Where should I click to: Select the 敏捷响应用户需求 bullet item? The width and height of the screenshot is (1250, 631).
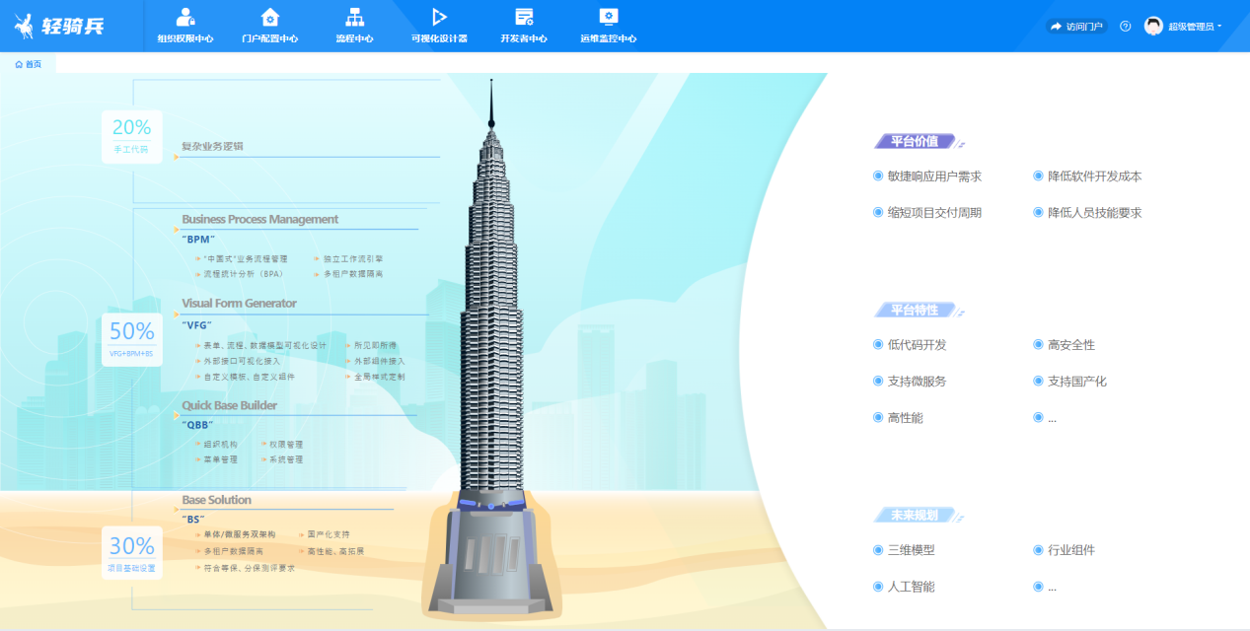tap(933, 176)
